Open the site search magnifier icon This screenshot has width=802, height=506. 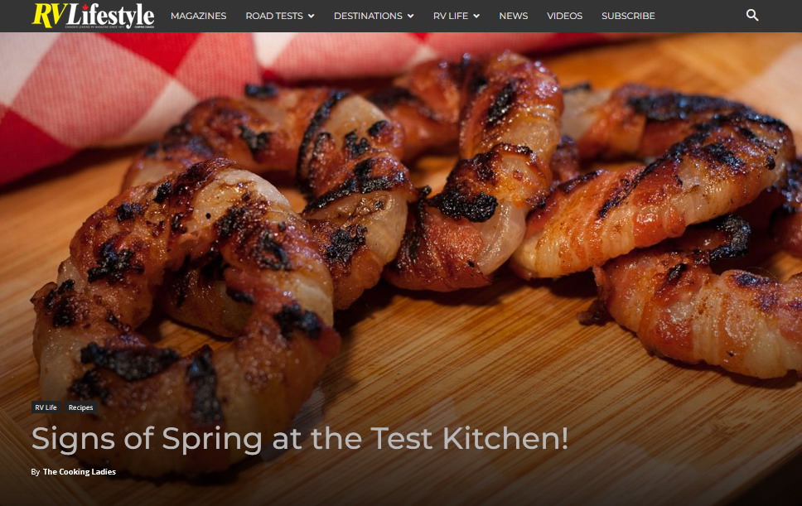tap(752, 16)
